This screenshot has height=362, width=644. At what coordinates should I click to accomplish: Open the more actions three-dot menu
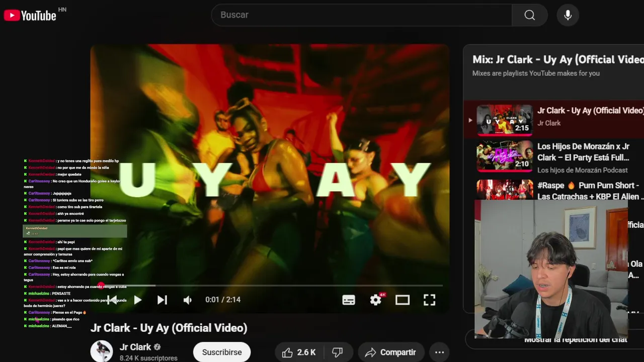pyautogui.click(x=439, y=352)
